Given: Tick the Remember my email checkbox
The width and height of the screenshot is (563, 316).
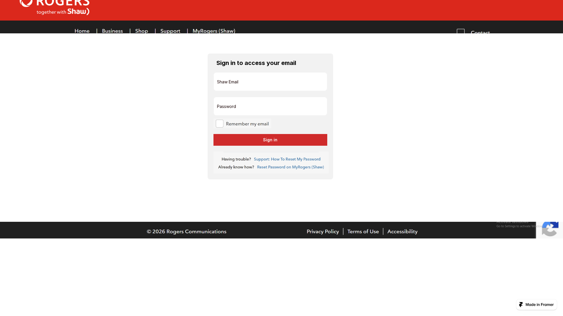Looking at the screenshot, I should pos(220,124).
